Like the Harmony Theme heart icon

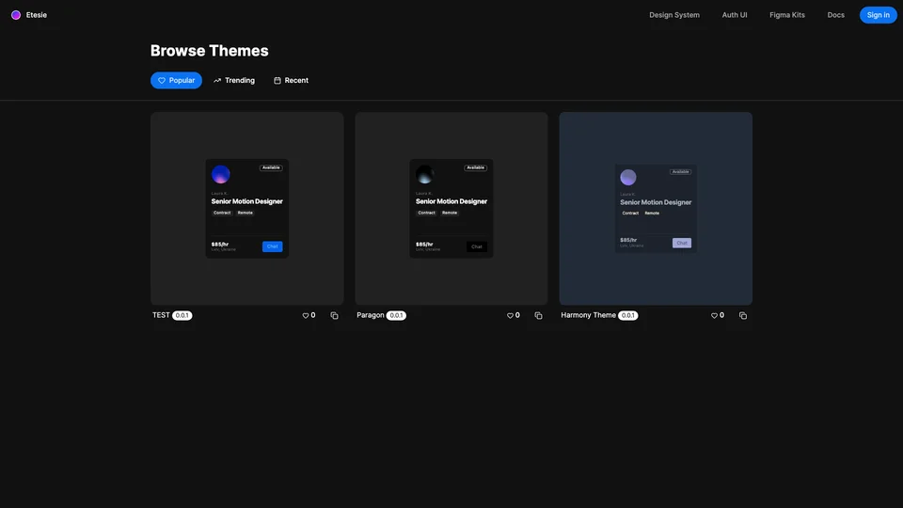tap(714, 316)
